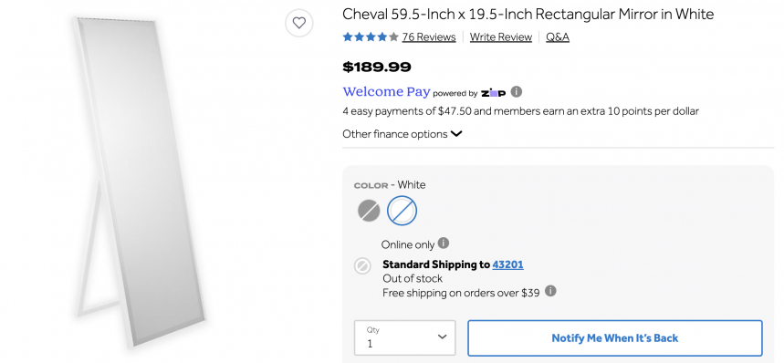Click the star rating icons

[x=371, y=37]
